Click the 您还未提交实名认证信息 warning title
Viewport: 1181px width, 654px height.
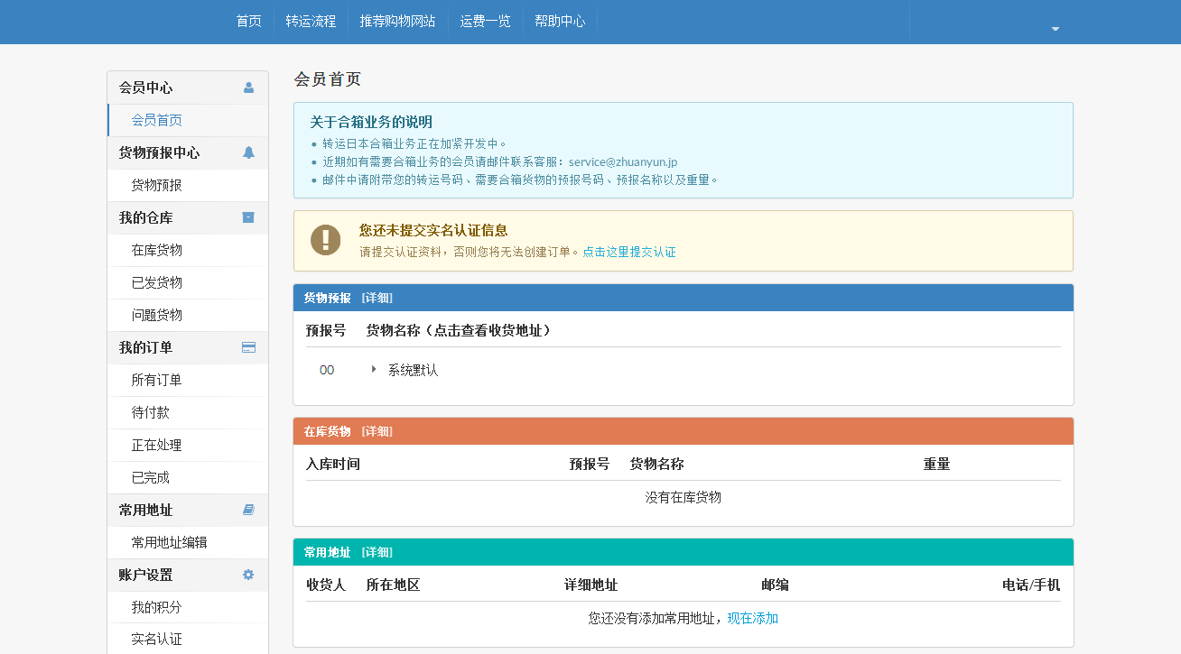click(x=433, y=230)
